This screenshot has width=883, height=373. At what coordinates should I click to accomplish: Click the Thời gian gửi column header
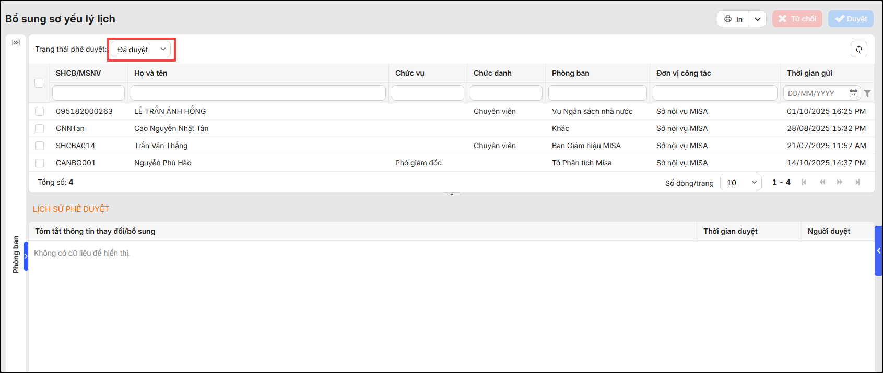pyautogui.click(x=809, y=73)
